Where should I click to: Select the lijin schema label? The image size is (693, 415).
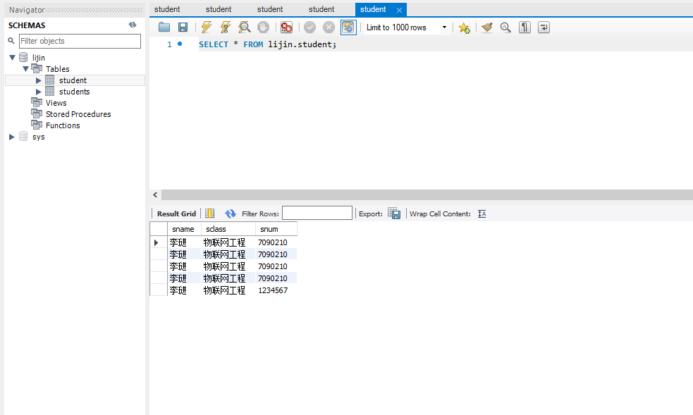pyautogui.click(x=39, y=58)
